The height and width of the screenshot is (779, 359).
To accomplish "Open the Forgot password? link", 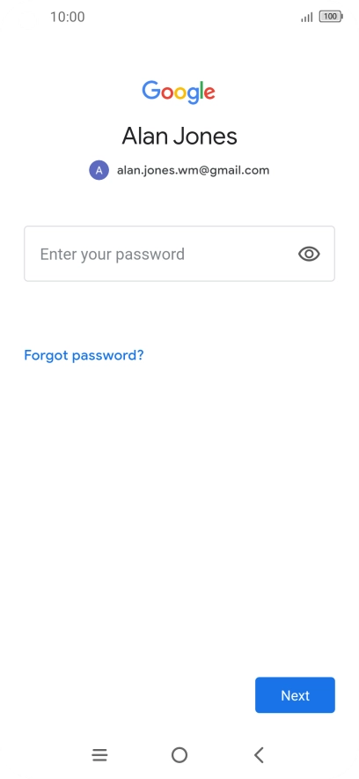I will [84, 355].
